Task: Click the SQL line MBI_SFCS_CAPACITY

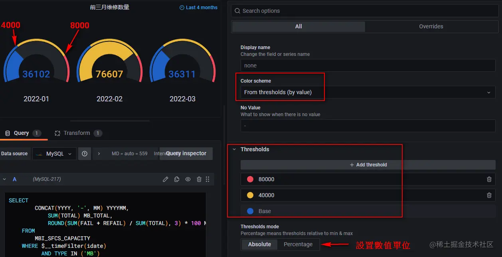Action: click(x=62, y=238)
